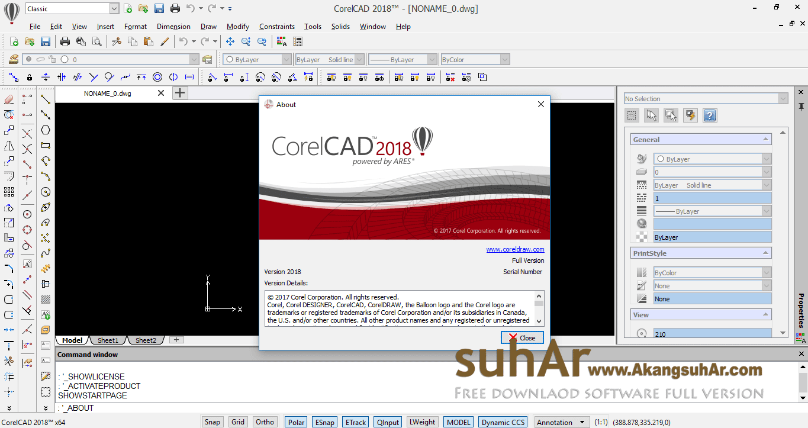Toggle QInput quick input
This screenshot has height=428, width=808.
coord(387,422)
